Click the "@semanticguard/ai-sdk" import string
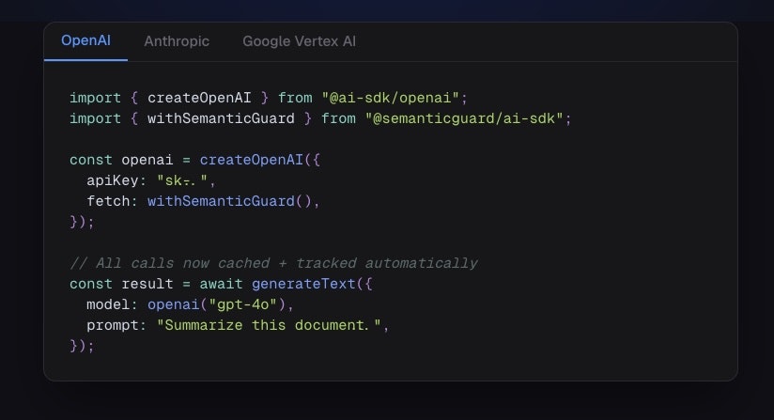 [465, 118]
